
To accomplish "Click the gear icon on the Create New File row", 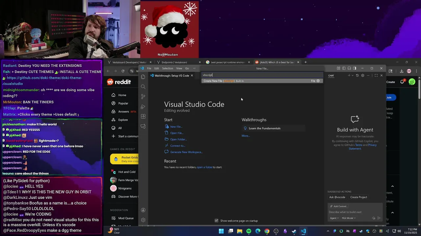I will [x=318, y=81].
